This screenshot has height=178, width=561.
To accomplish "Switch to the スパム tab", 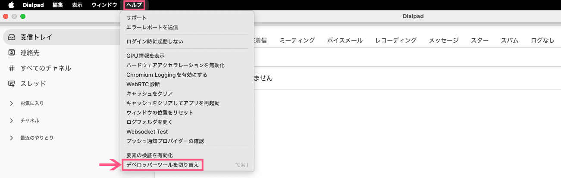I will click(510, 41).
